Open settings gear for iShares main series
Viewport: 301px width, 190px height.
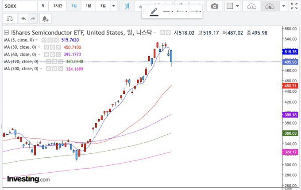pos(168,33)
